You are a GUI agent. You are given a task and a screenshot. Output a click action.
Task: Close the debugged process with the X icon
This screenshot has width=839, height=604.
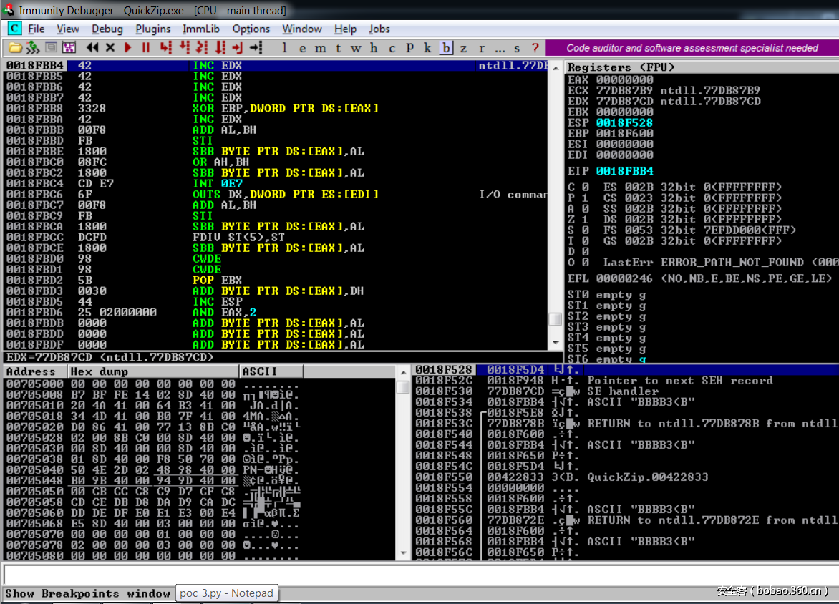click(110, 47)
